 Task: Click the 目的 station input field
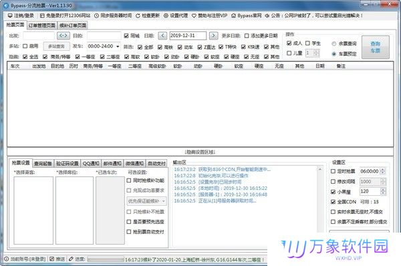104,36
